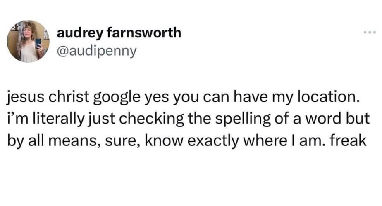
Task: Visit the @audipenny handle link
Action: (x=95, y=52)
